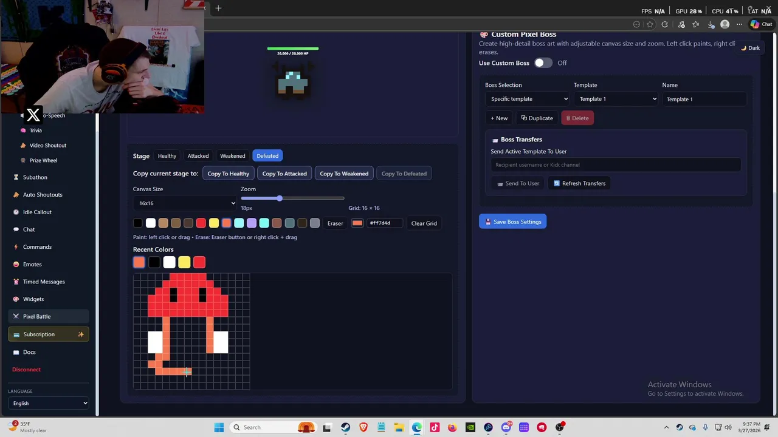Click the Copy To Attacked button
The height and width of the screenshot is (437, 778).
tap(284, 174)
